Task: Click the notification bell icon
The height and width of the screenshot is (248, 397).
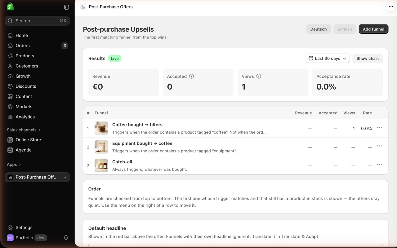Action: point(66,238)
